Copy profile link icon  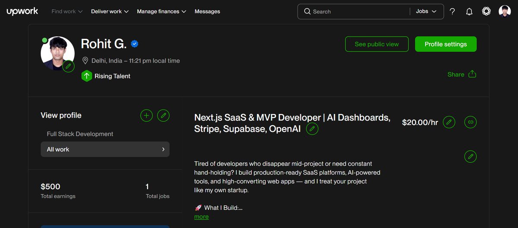pos(471,122)
